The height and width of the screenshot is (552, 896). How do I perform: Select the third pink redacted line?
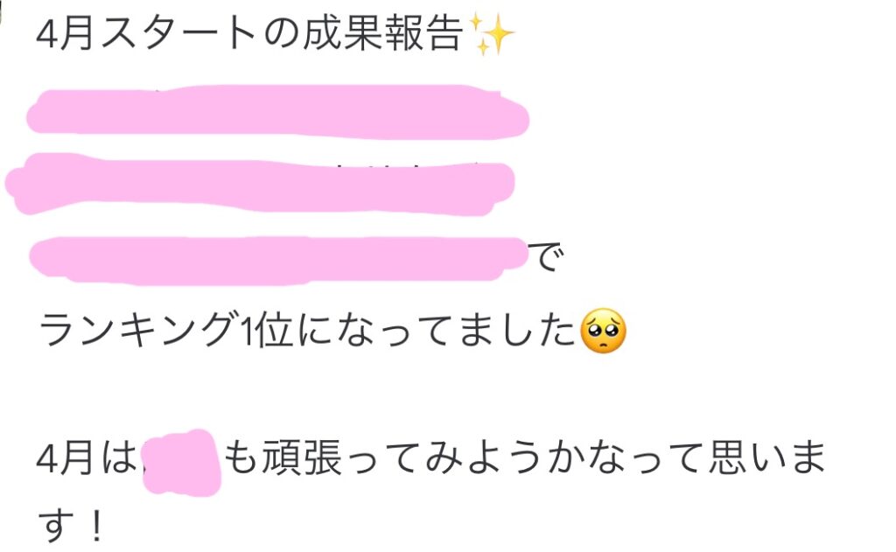tap(279, 260)
